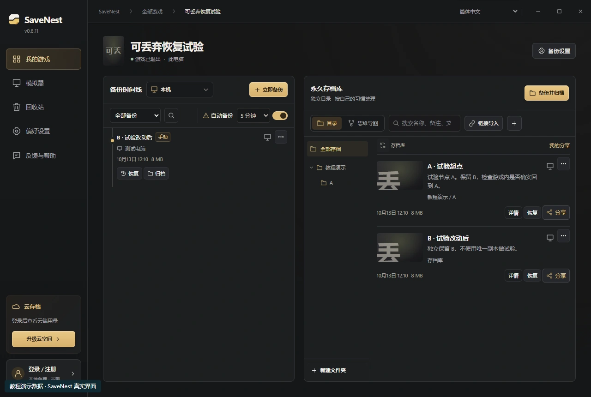Open 回收站 in the sidebar
Viewport: 591px width, 397px height.
(x=44, y=107)
